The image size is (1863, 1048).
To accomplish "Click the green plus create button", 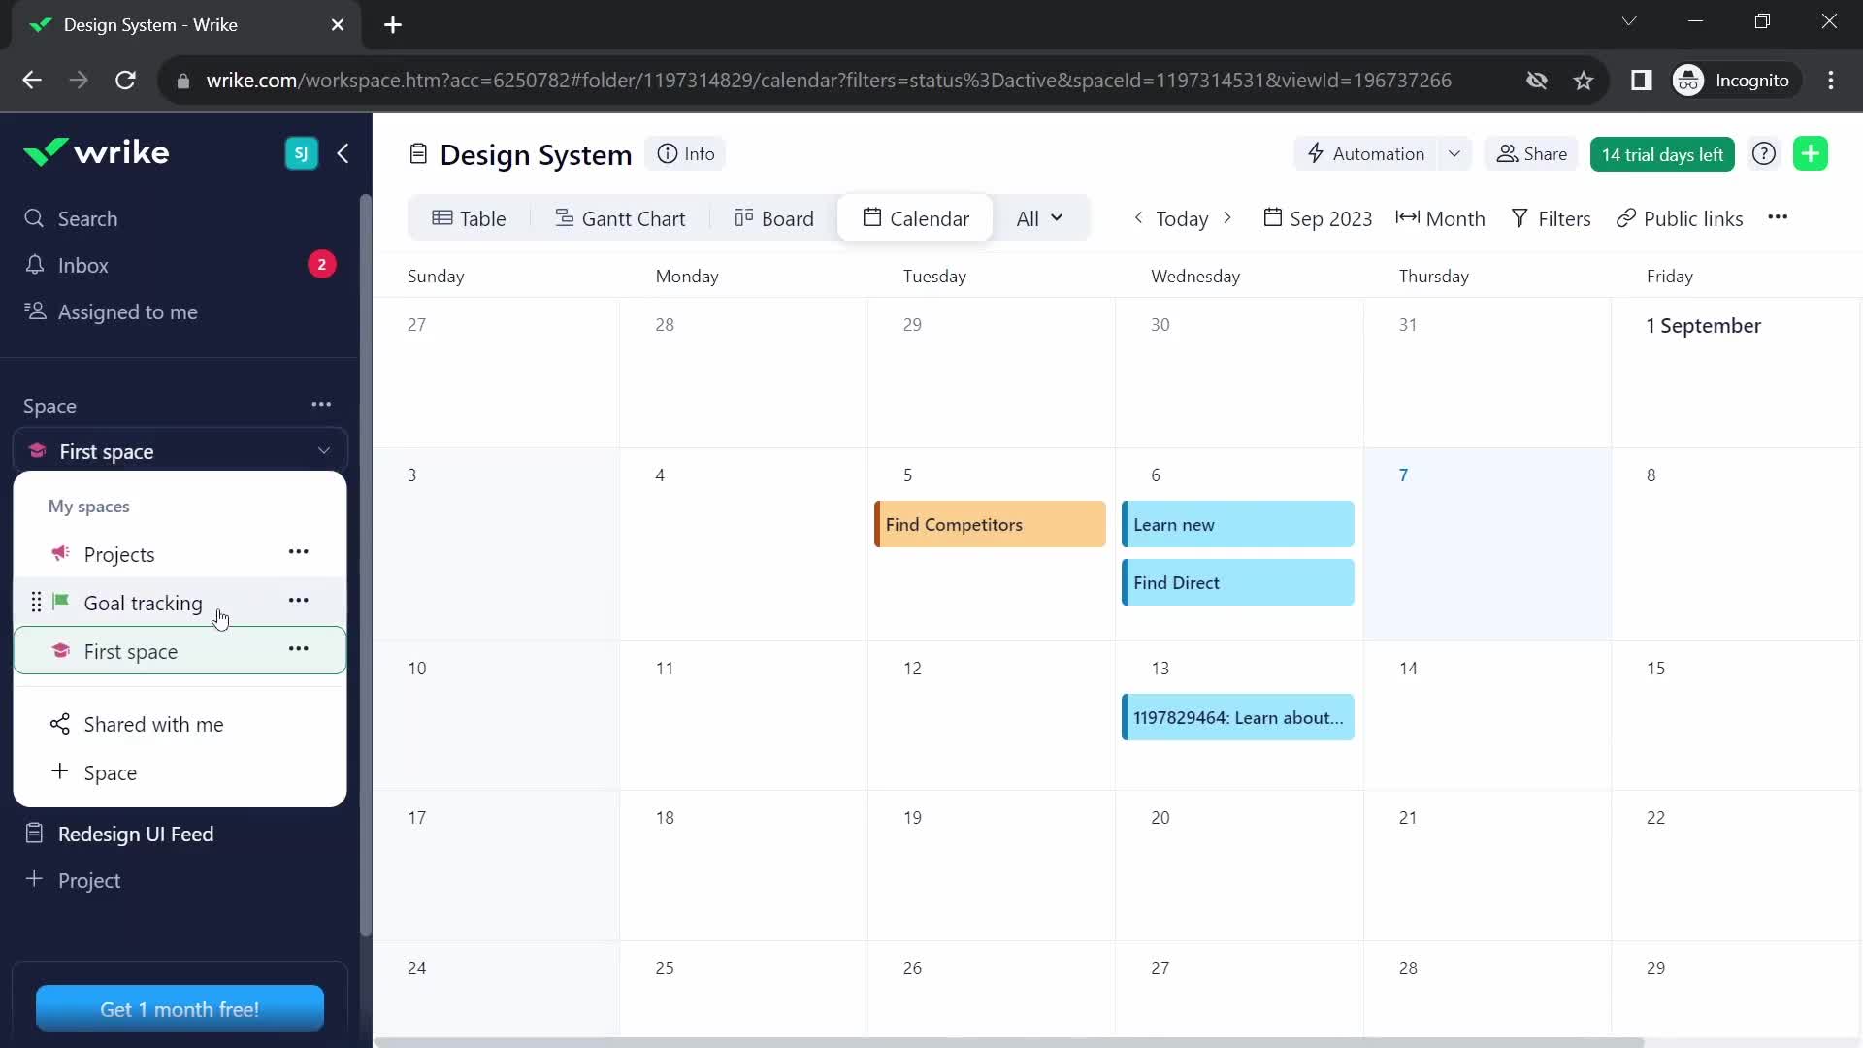I will (x=1811, y=153).
